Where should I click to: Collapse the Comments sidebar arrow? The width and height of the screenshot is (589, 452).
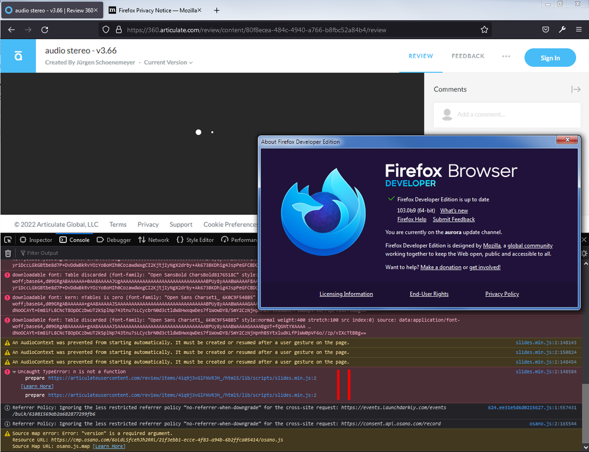pos(575,89)
